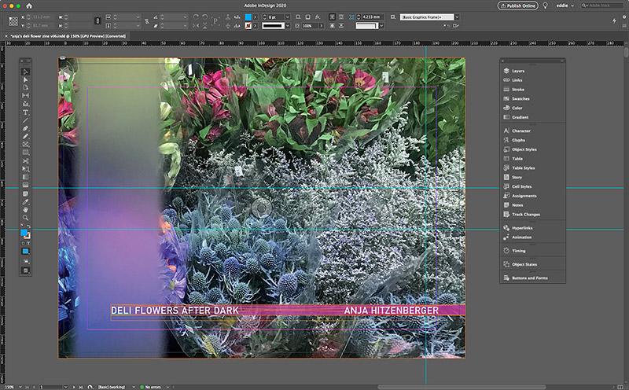Click the fill color box in toolbox

(x=24, y=233)
